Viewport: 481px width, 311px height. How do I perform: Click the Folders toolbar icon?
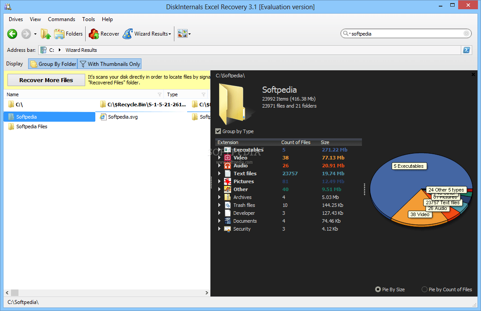68,33
